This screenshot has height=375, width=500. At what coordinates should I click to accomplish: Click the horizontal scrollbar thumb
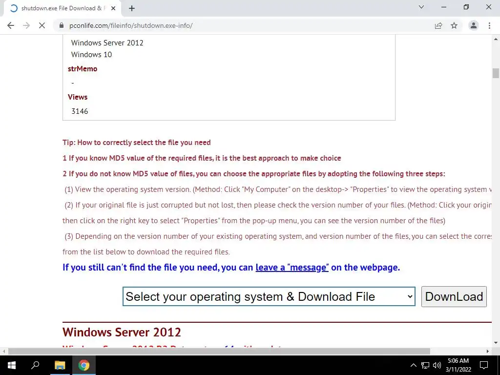(219, 351)
